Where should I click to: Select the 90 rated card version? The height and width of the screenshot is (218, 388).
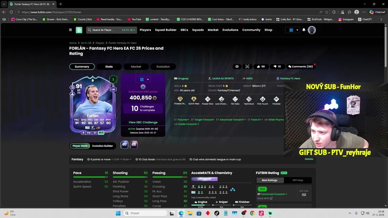coord(124,144)
